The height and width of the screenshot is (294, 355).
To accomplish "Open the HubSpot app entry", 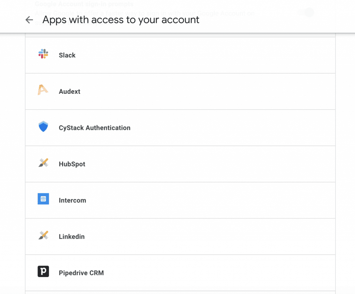I will (x=180, y=164).
